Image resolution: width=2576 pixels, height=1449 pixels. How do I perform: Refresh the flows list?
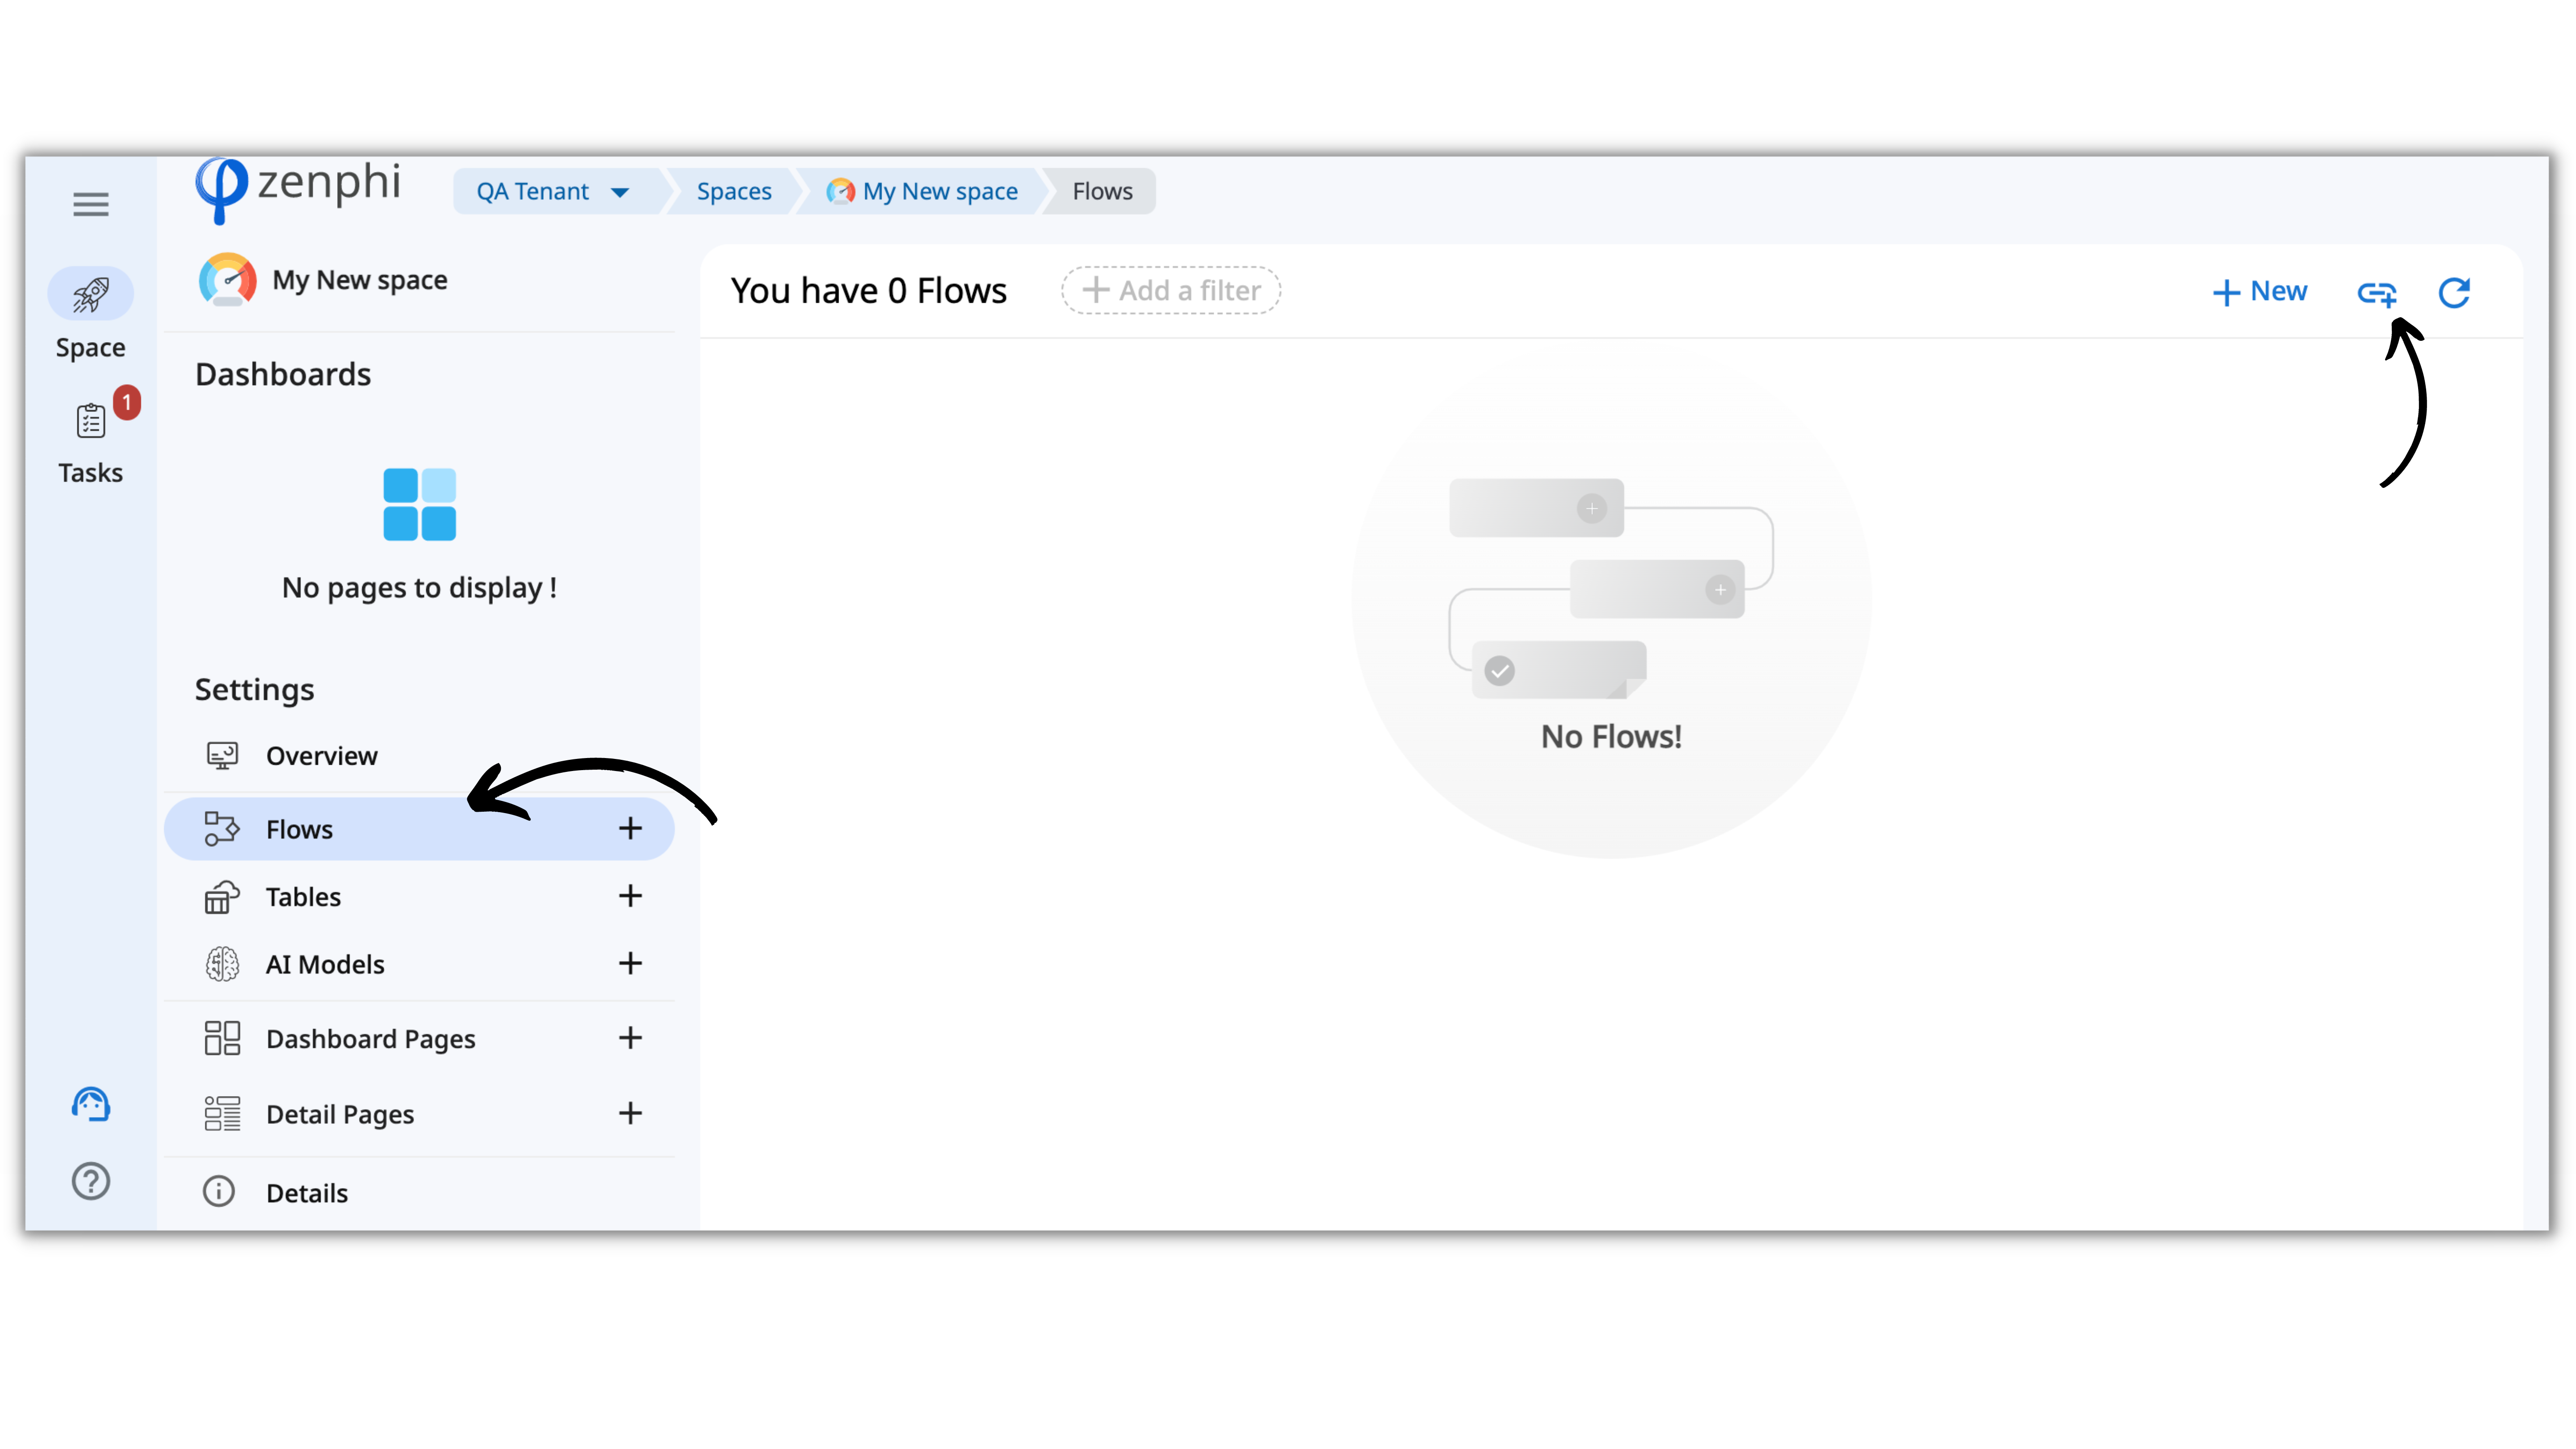tap(2454, 292)
